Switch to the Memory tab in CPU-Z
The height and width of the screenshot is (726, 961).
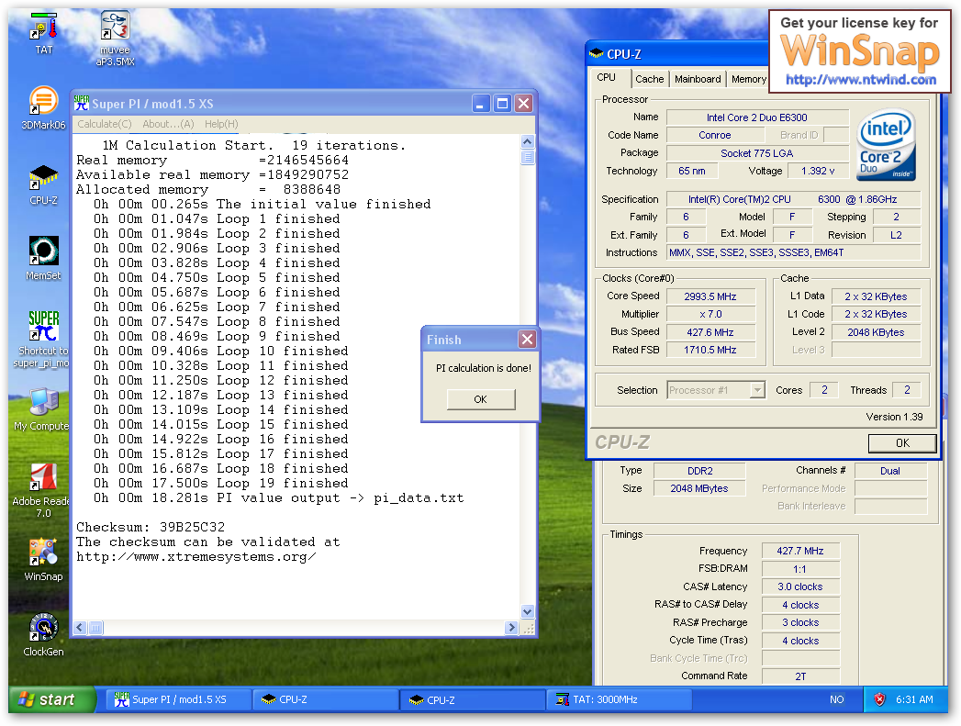click(x=748, y=79)
